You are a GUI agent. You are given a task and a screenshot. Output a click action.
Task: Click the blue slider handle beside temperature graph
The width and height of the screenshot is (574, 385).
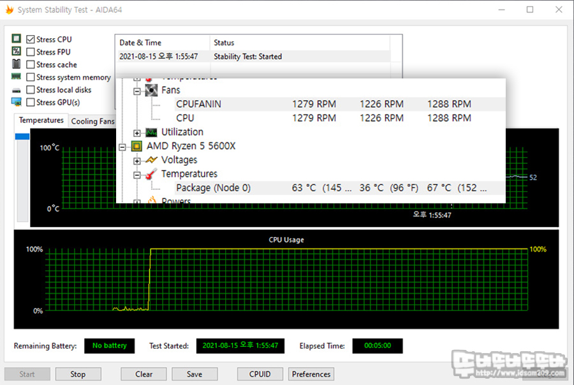22,136
